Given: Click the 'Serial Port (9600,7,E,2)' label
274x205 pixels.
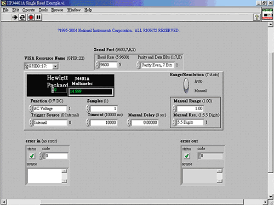Looking at the screenshot, I should pyautogui.click(x=115, y=49).
